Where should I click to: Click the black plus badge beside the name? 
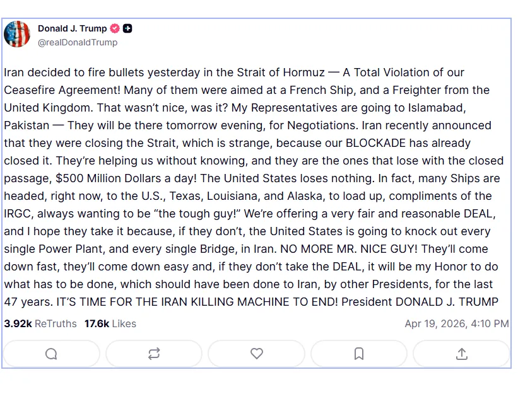pyautogui.click(x=127, y=28)
